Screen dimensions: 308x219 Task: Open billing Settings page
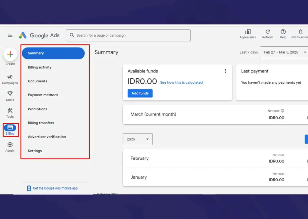point(35,151)
